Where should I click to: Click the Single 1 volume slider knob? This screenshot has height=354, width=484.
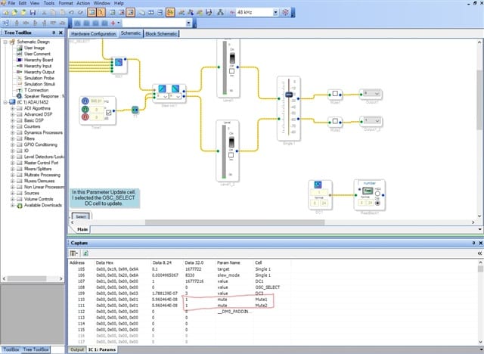tap(289, 95)
